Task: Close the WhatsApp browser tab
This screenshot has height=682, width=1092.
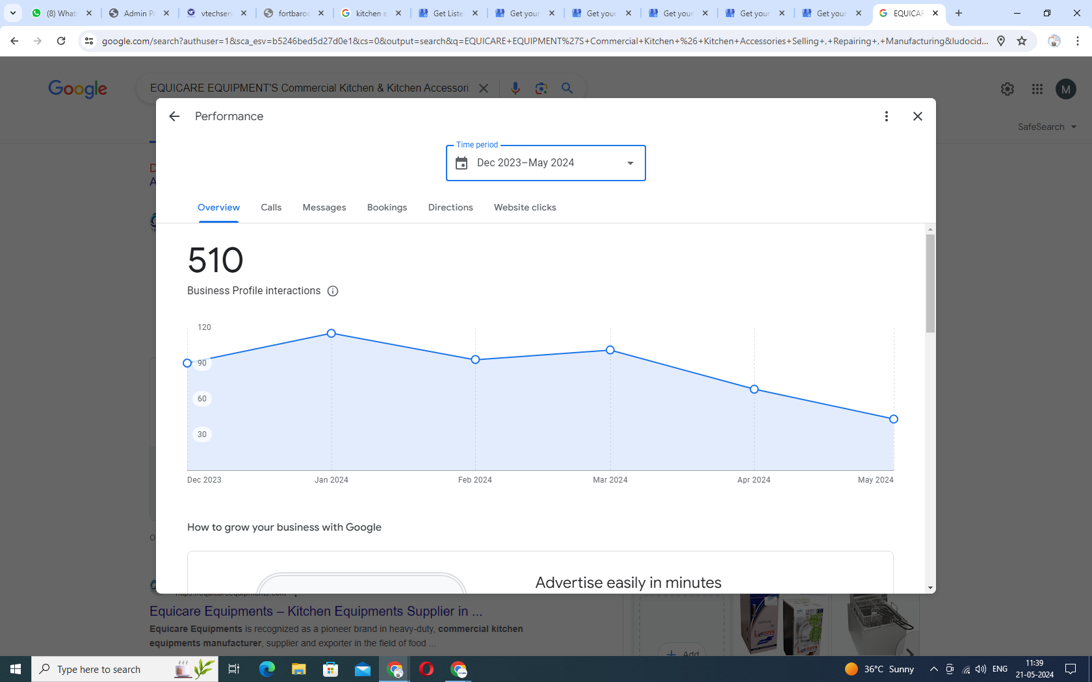Action: [x=90, y=13]
